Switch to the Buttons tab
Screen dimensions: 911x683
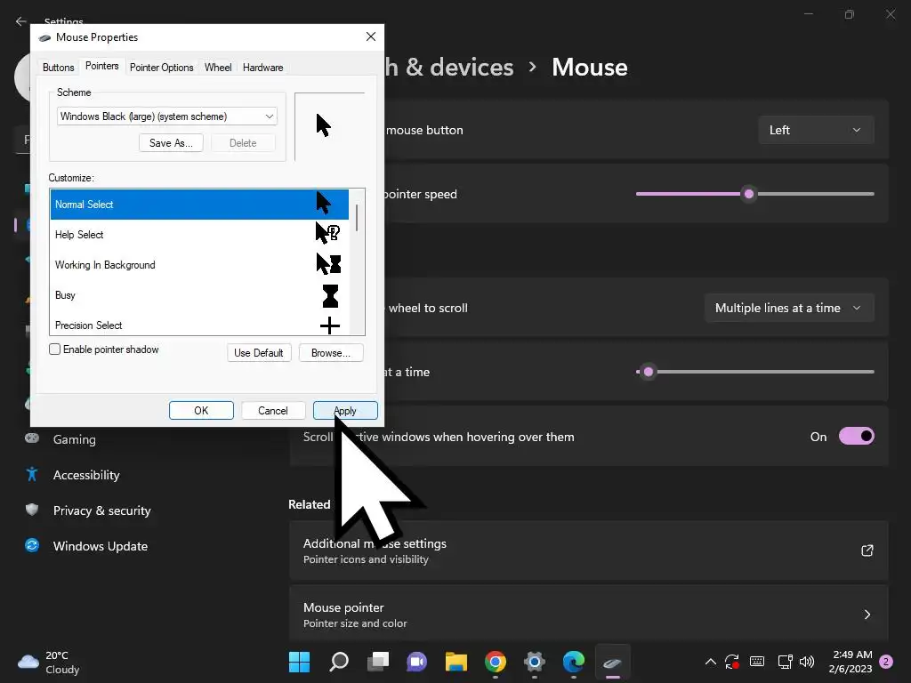tap(58, 68)
